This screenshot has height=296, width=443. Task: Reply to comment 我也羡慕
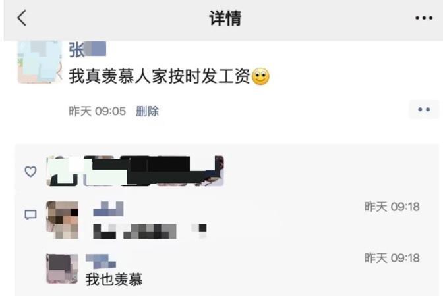click(x=114, y=280)
